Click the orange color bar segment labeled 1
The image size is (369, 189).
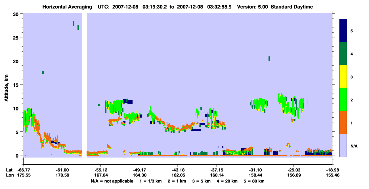(343, 122)
